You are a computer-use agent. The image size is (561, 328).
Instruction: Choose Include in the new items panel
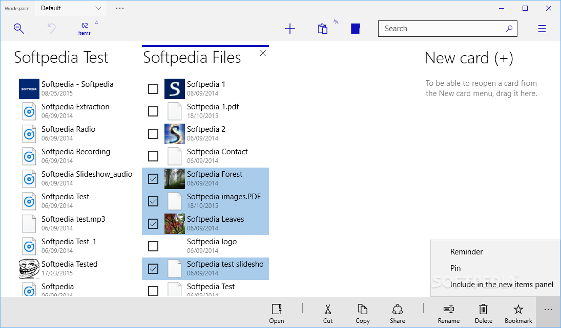[x=502, y=285]
